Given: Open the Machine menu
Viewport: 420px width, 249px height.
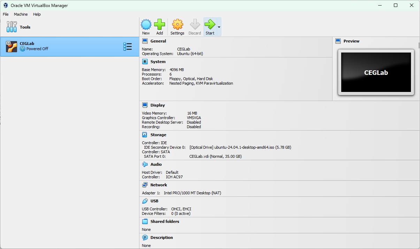Looking at the screenshot, I should pos(21,14).
